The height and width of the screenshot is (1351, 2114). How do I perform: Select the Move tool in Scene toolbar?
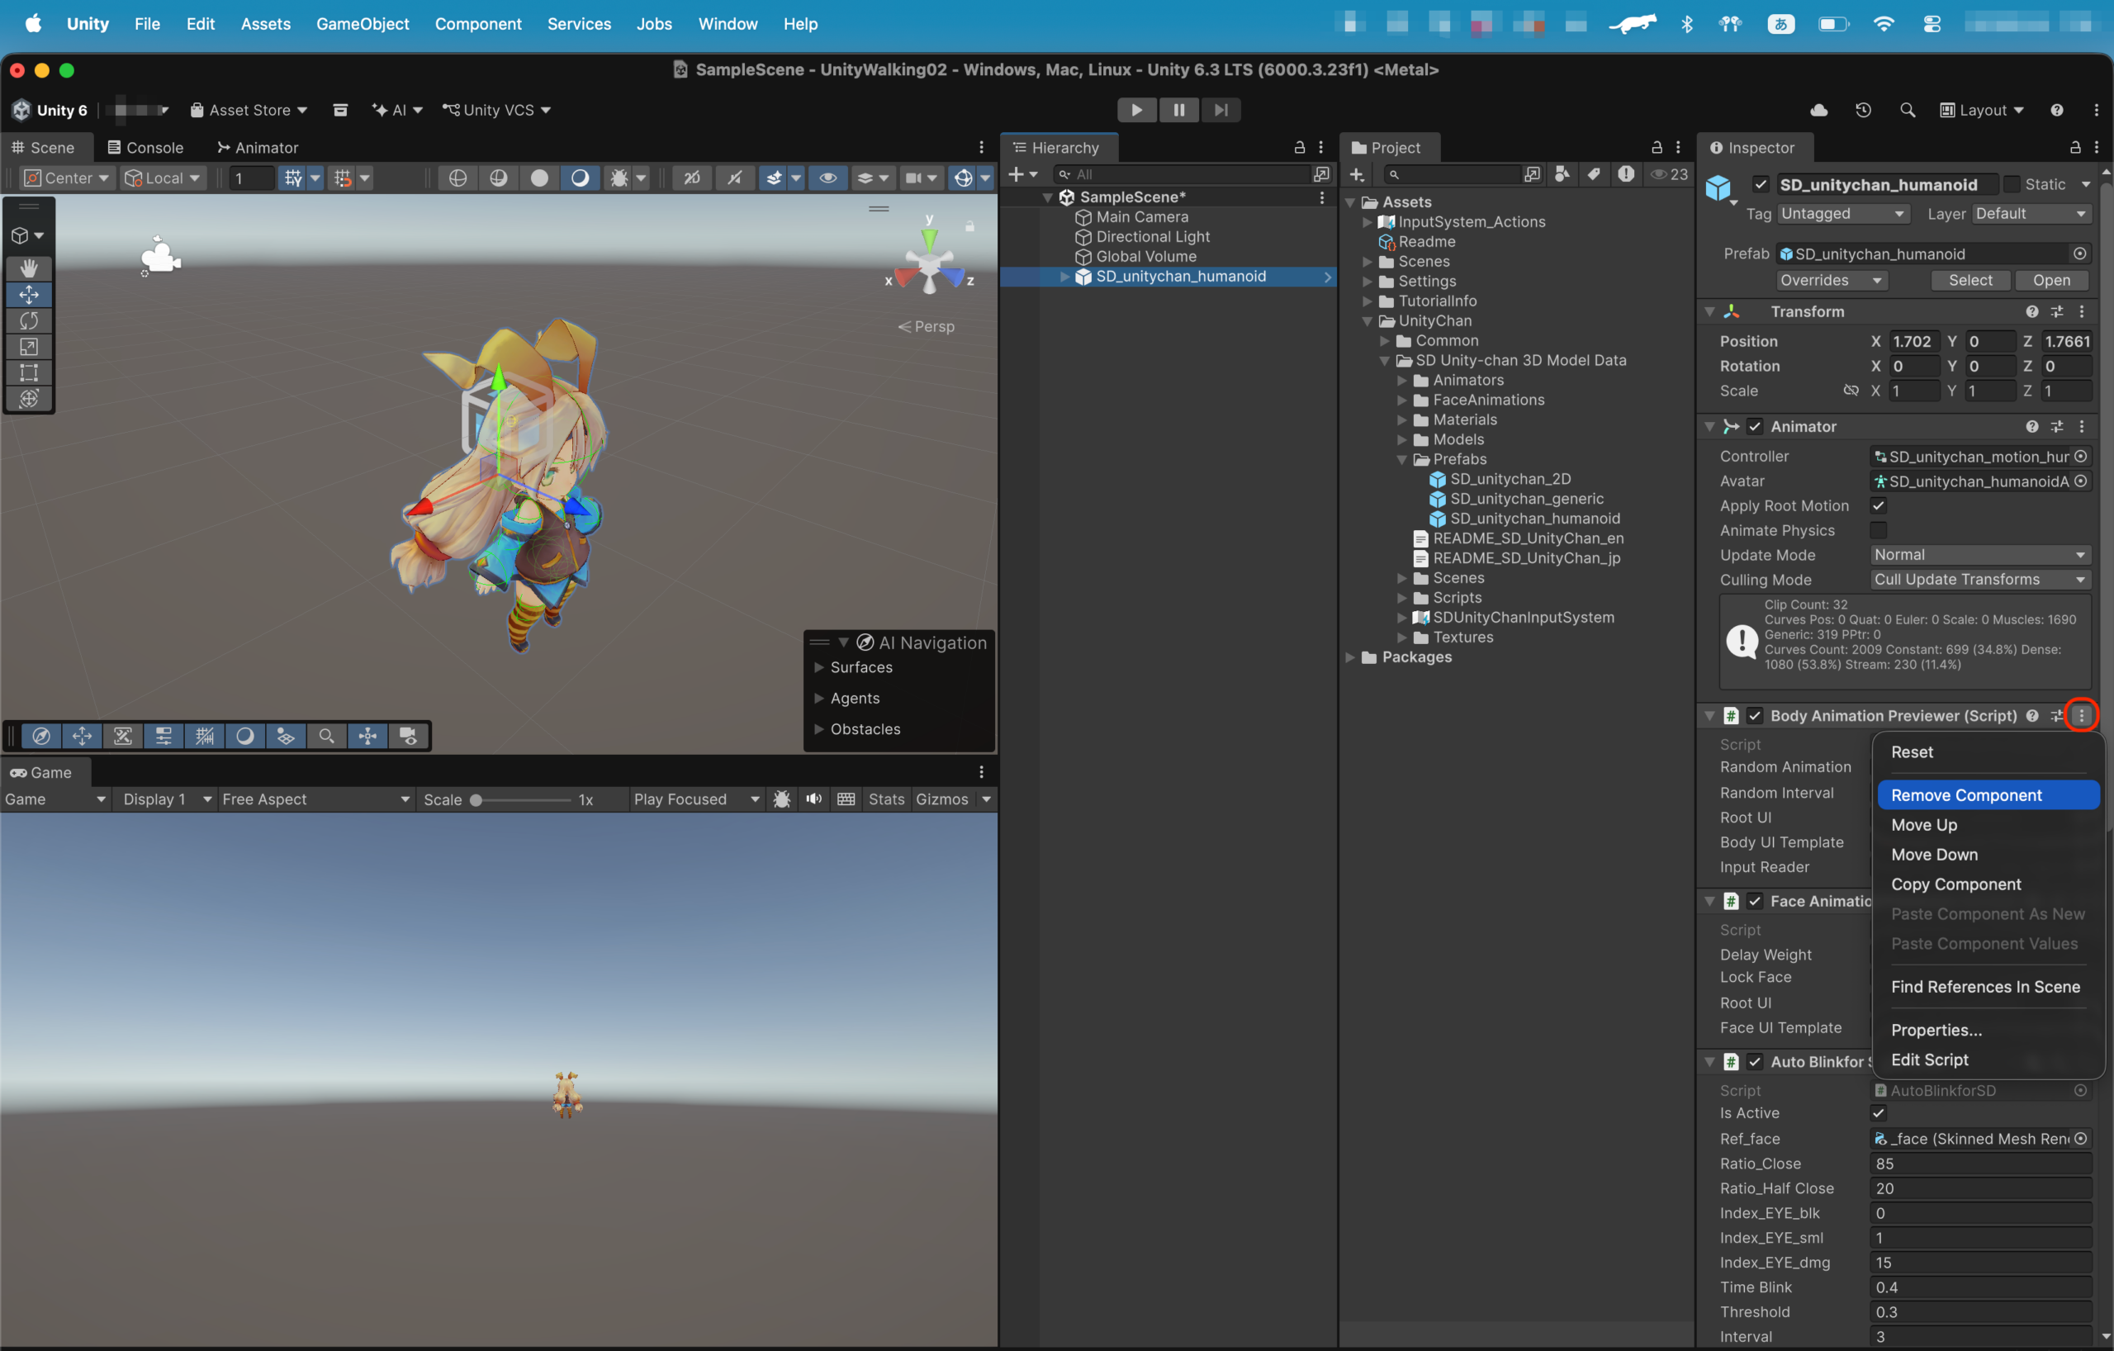point(29,294)
